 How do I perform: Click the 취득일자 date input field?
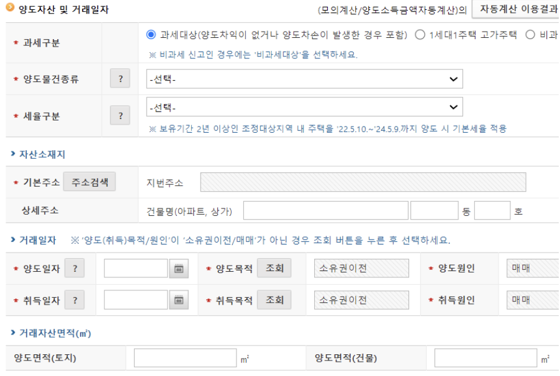click(136, 300)
